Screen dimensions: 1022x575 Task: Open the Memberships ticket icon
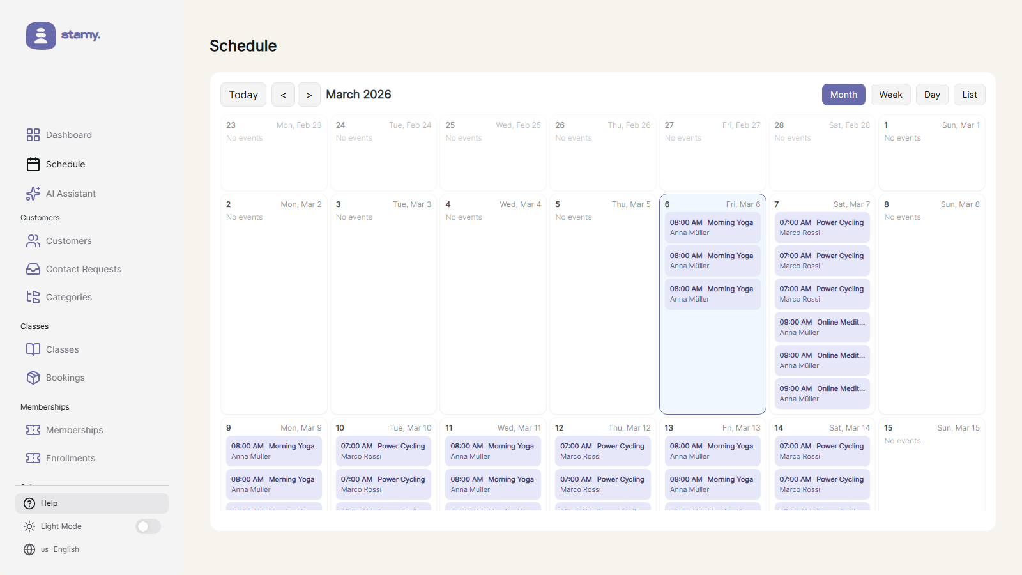pos(33,430)
